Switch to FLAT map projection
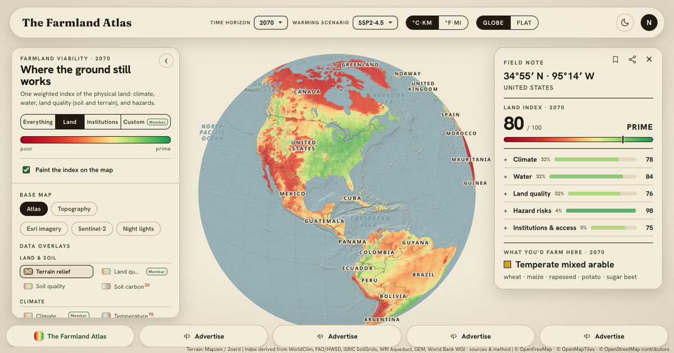 524,23
